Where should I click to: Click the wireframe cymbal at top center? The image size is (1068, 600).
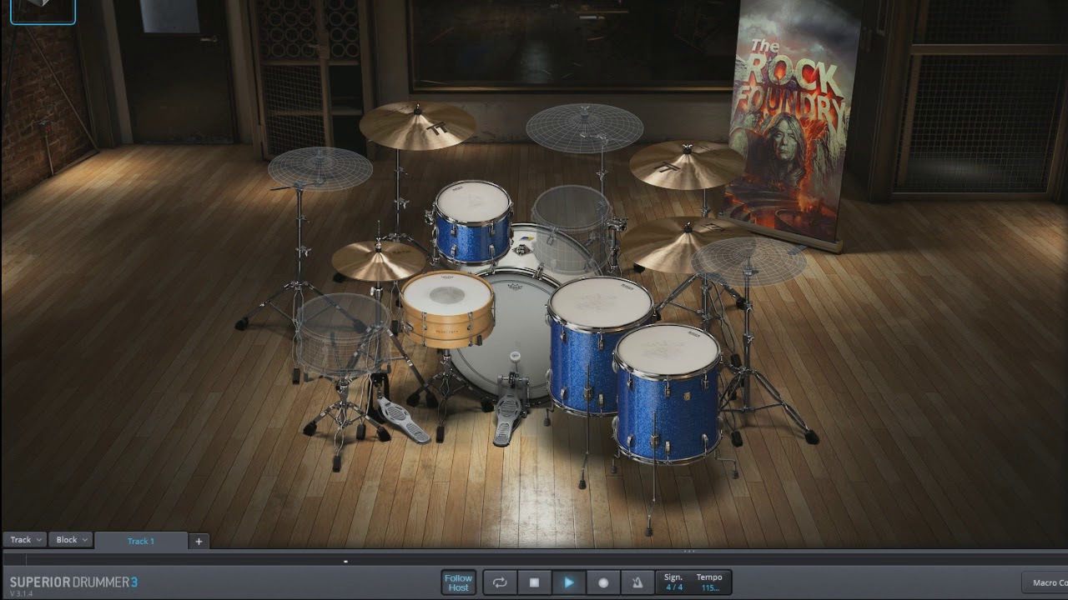pyautogui.click(x=584, y=127)
